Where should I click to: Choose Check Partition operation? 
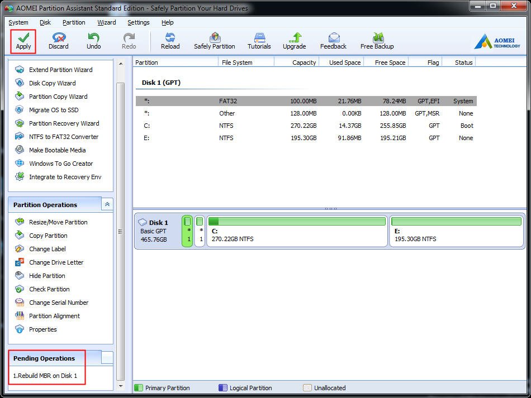click(x=42, y=289)
